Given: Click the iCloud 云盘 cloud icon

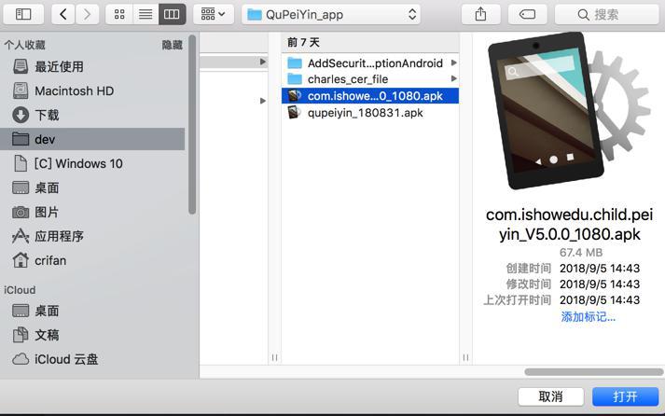Looking at the screenshot, I should 21,359.
